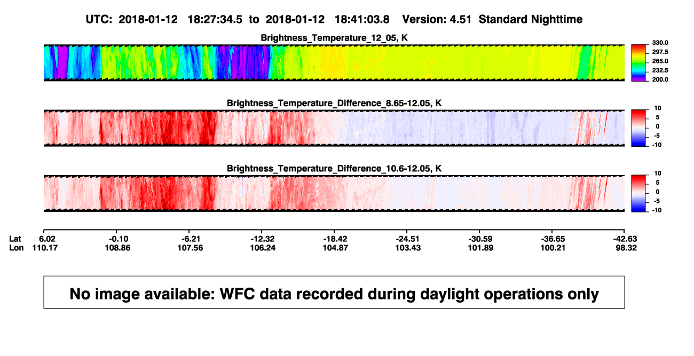Screen dimensions: 694x356
Task: Click the longitude label 106.24
Action: [263, 248]
